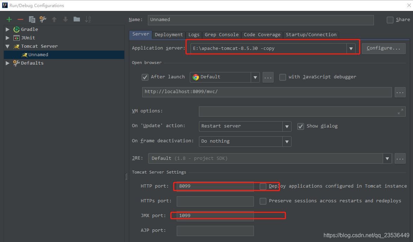Click browse button next to JRE field
The height and width of the screenshot is (242, 413).
400,158
